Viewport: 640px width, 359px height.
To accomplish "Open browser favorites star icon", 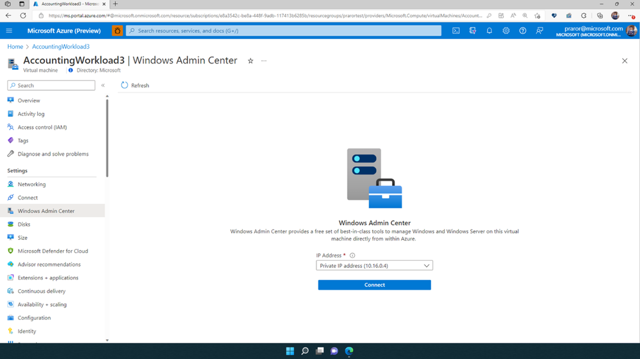I will tap(537, 15).
